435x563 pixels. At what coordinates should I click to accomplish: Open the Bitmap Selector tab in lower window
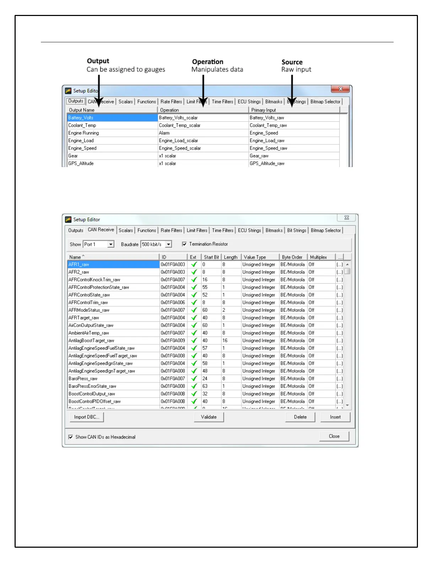pos(326,230)
